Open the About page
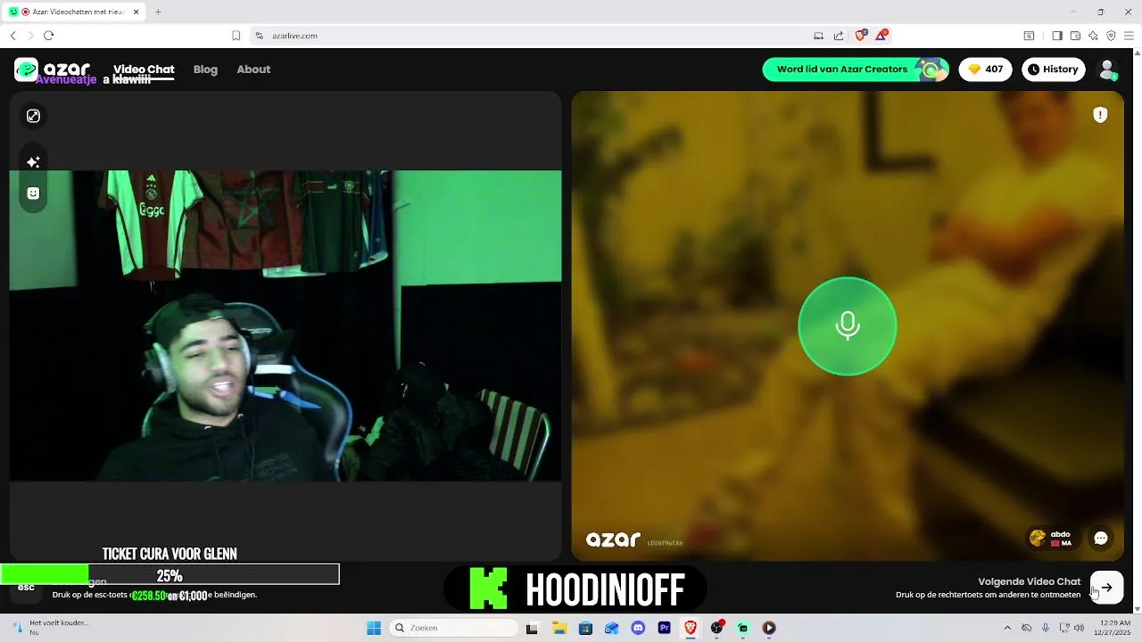 pyautogui.click(x=253, y=69)
